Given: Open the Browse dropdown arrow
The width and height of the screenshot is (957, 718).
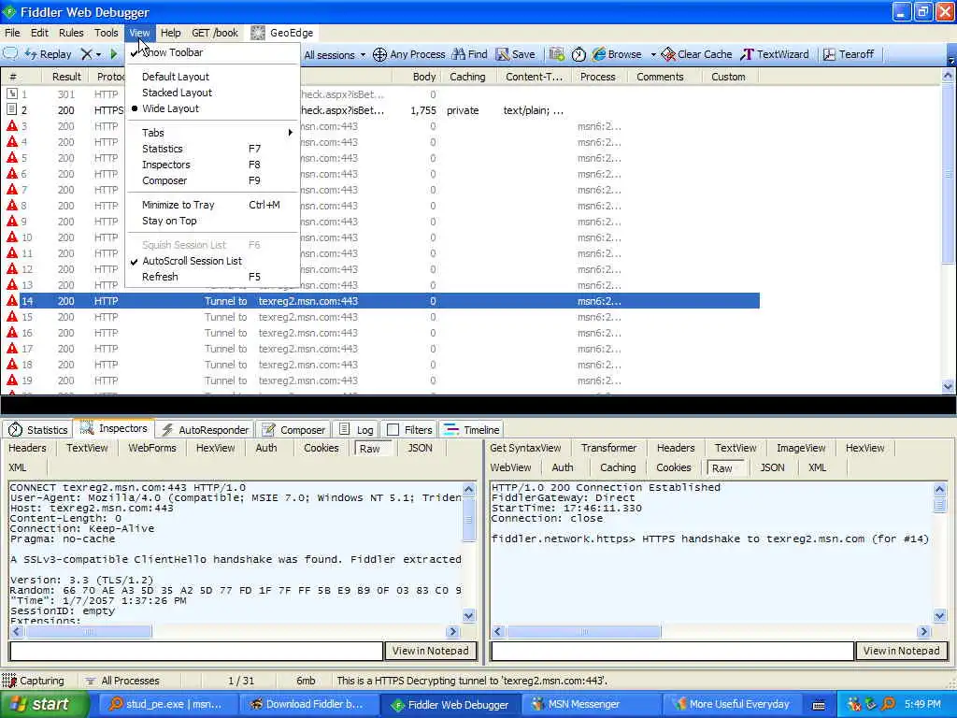Looking at the screenshot, I should [653, 55].
